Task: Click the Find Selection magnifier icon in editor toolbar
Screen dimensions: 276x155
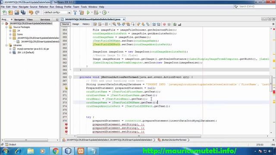Action: pyautogui.click(x=114, y=24)
